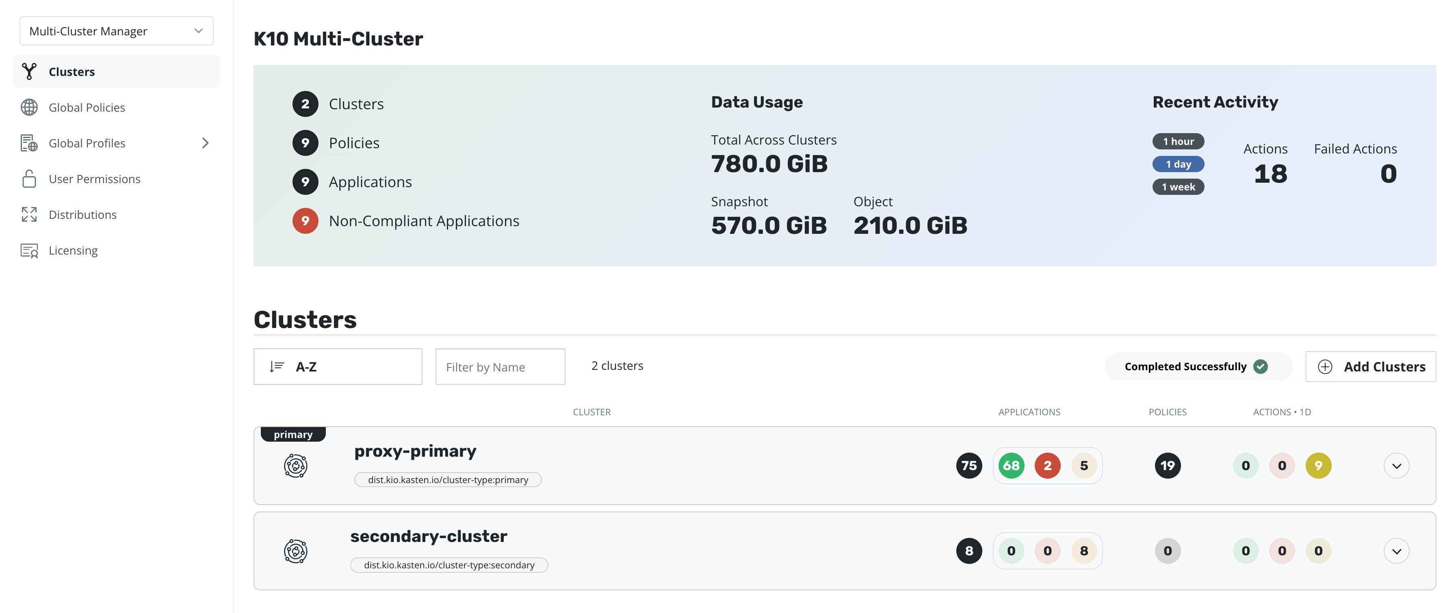This screenshot has width=1456, height=613.
Task: Click the Licensing certificate icon
Action: point(29,250)
